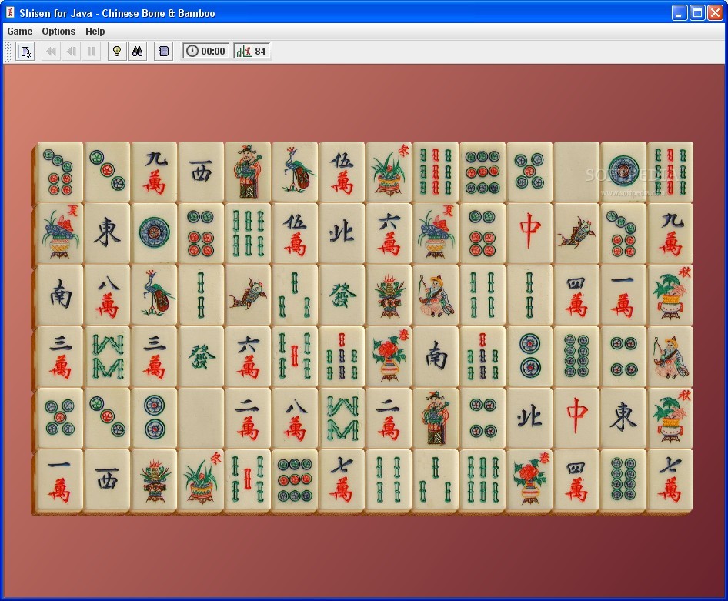Screen dimensions: 728x601
Task: Select the winter flower tile beside 伍萬
Action: [x=389, y=172]
